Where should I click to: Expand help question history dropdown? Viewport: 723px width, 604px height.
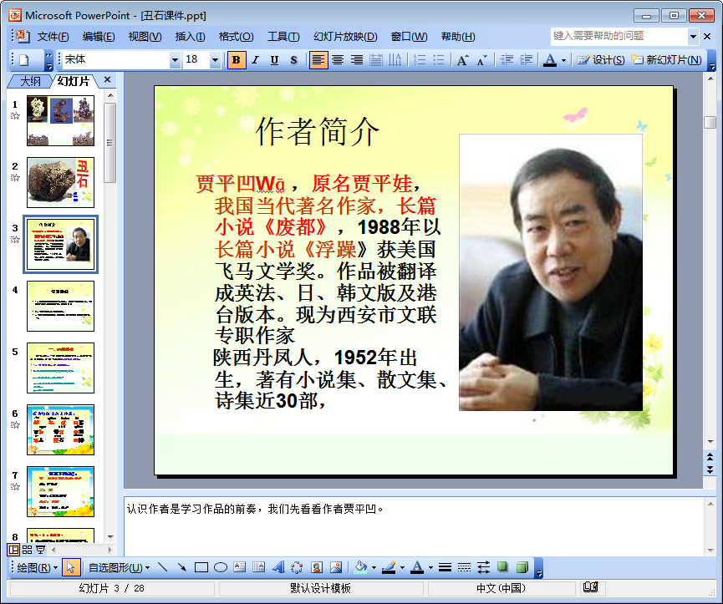(693, 37)
